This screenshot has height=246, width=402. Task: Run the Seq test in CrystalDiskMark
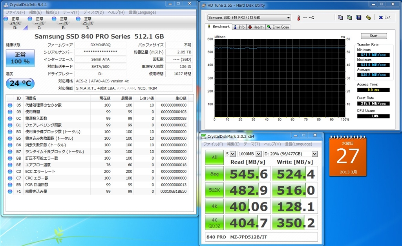214,174
